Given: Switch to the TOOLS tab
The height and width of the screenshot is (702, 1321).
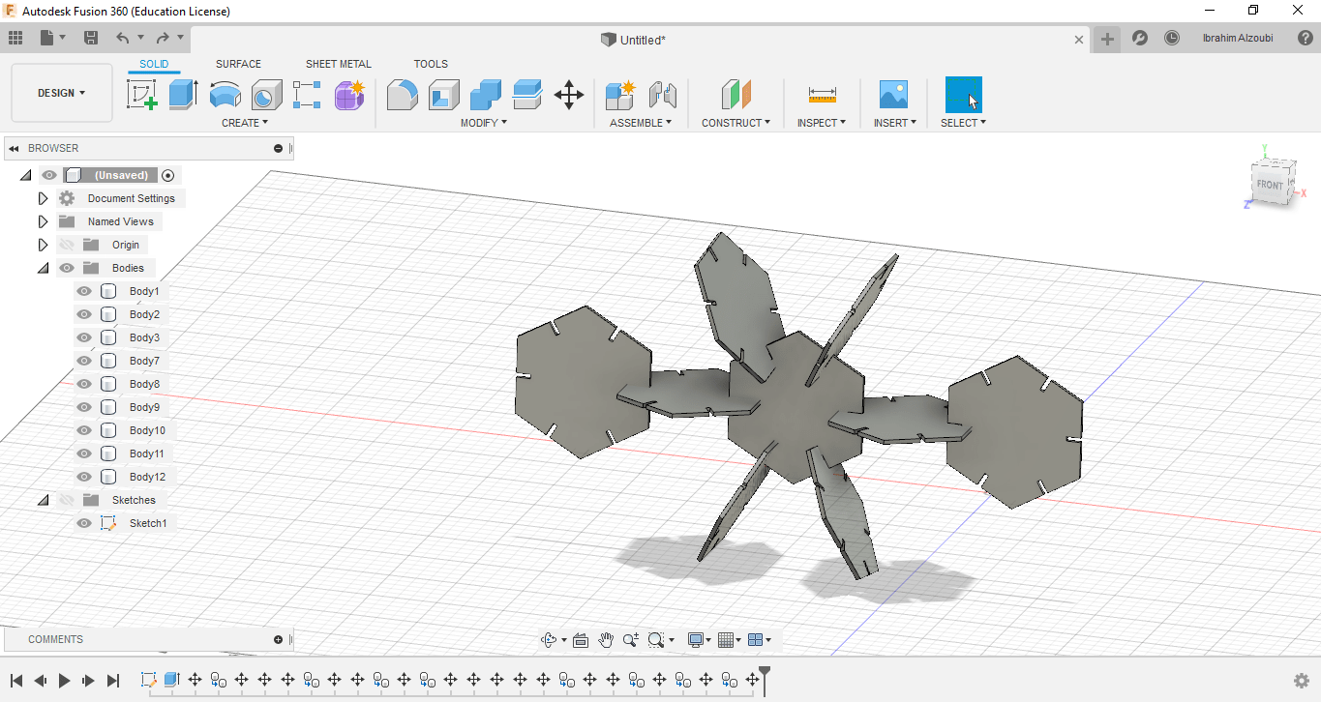Looking at the screenshot, I should click(431, 64).
